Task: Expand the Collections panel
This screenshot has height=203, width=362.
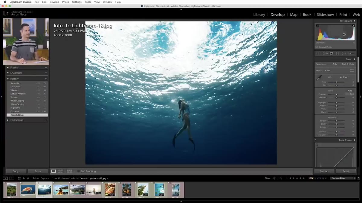Action: tap(8, 120)
